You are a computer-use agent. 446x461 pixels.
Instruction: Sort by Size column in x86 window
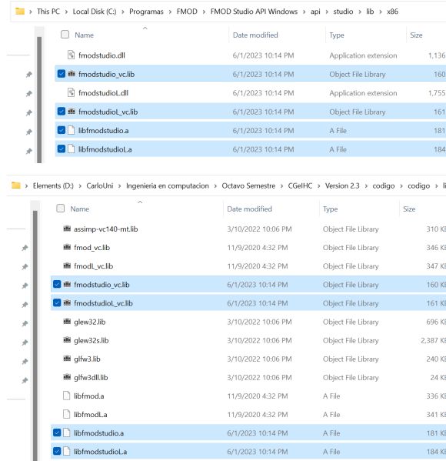pos(416,35)
